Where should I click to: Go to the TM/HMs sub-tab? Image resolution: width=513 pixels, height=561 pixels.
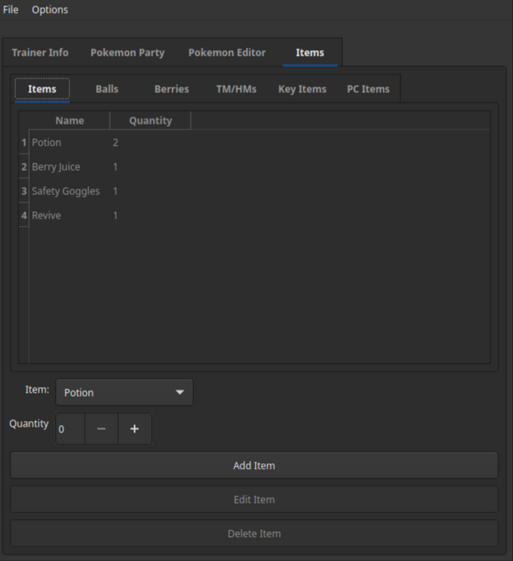(236, 89)
